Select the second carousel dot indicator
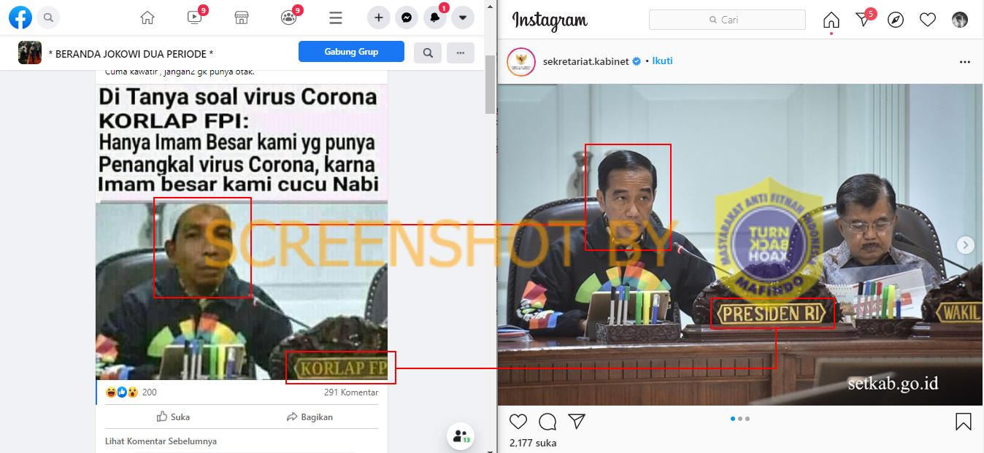The height and width of the screenshot is (453, 984). (x=740, y=419)
